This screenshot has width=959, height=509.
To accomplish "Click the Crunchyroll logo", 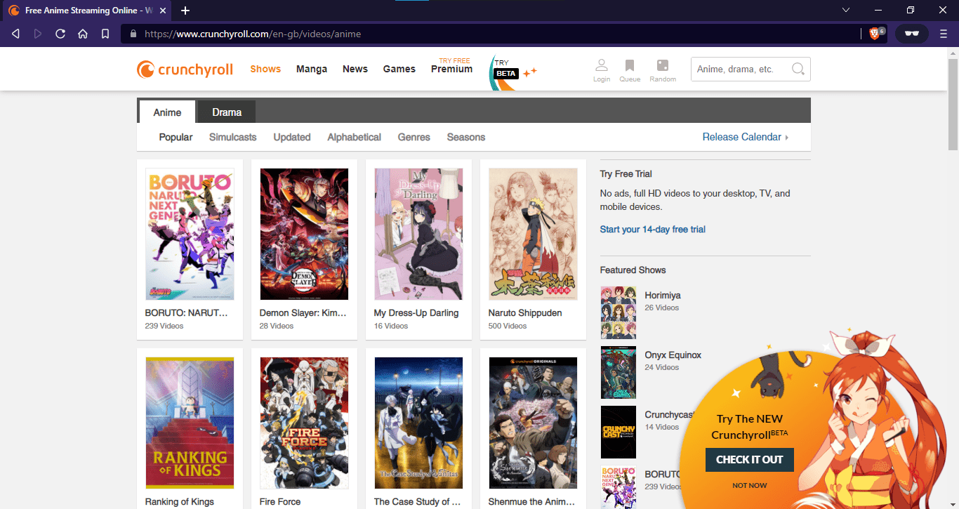I will coord(184,69).
